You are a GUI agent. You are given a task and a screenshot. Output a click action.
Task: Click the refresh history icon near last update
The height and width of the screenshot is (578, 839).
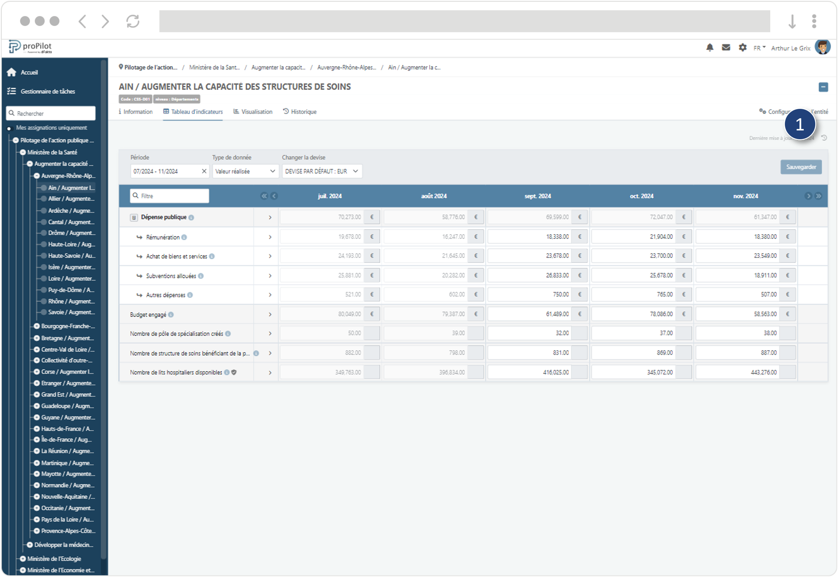824,138
